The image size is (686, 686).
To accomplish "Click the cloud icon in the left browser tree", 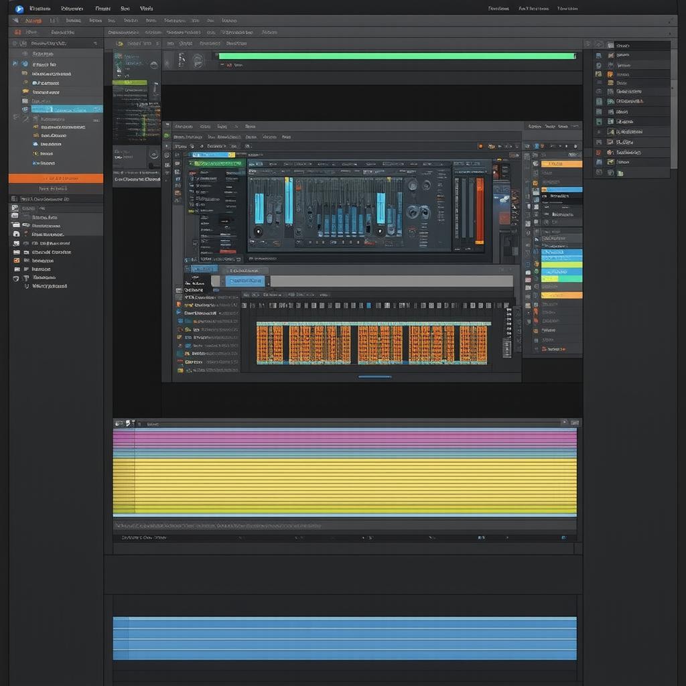I will point(36,144).
